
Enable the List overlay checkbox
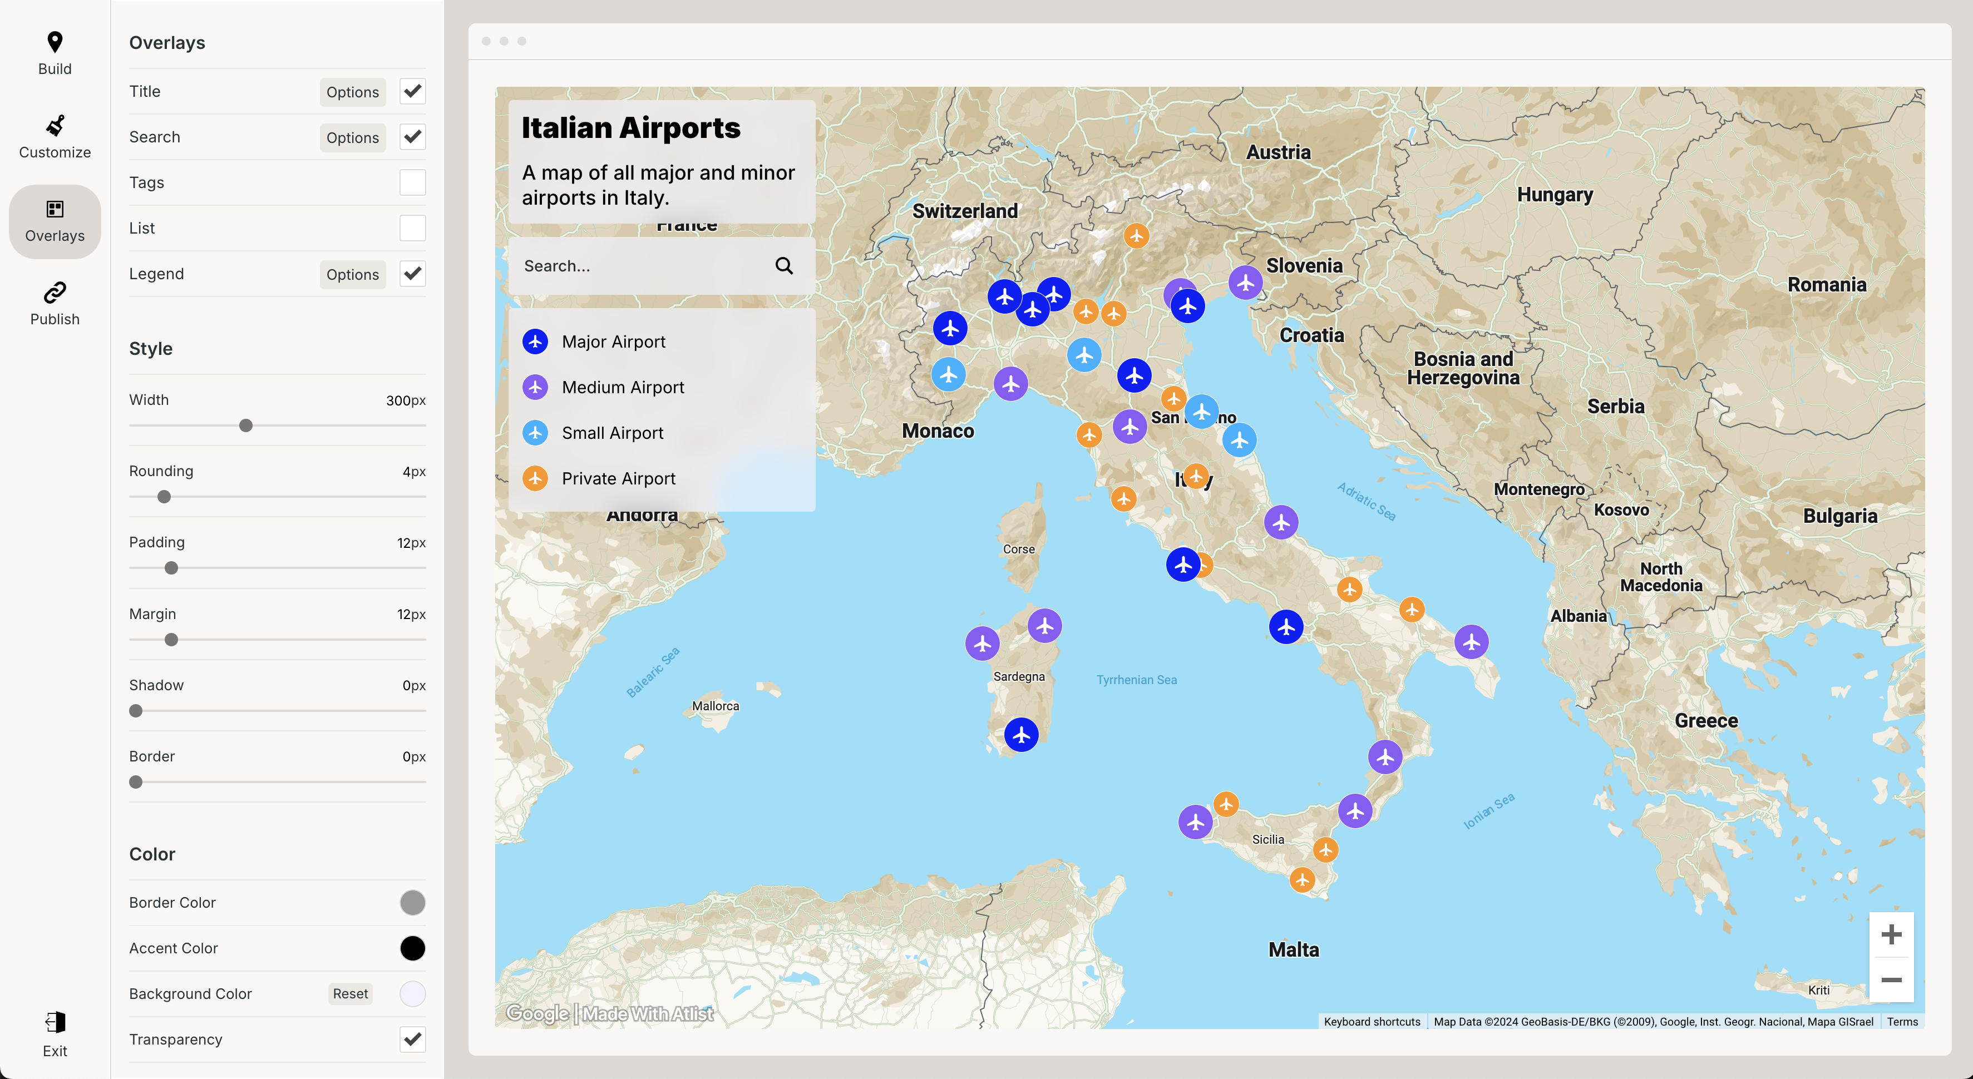click(x=412, y=227)
